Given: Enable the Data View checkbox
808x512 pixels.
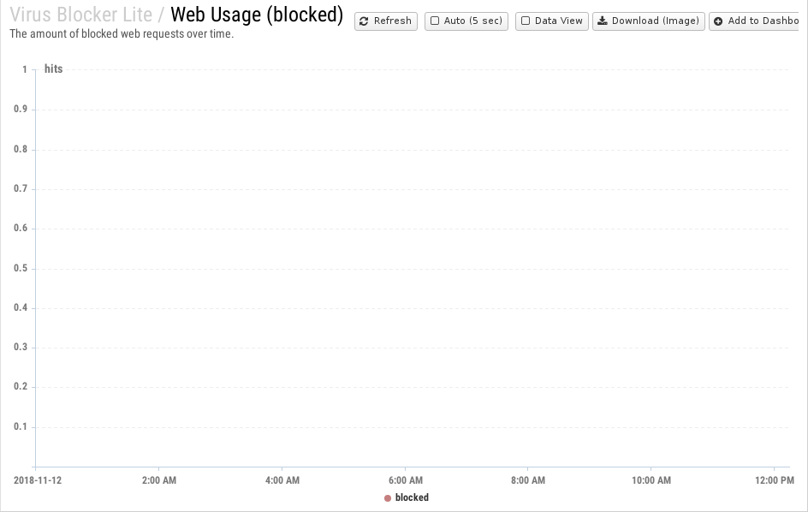Looking at the screenshot, I should click(x=525, y=21).
